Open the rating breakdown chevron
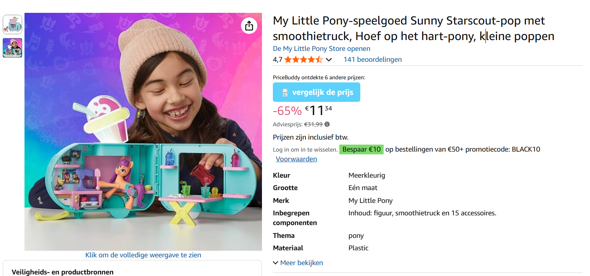 (329, 59)
